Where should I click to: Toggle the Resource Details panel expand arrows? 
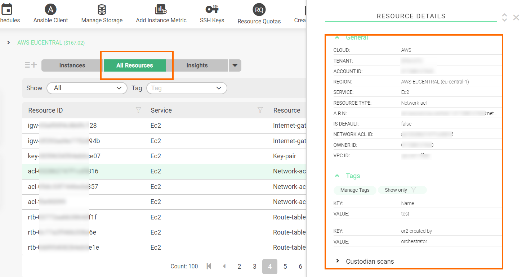point(504,17)
